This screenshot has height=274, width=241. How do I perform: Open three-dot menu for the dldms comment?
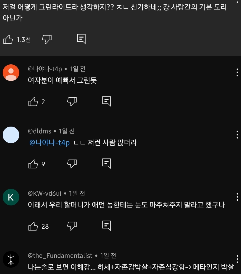coord(237,134)
